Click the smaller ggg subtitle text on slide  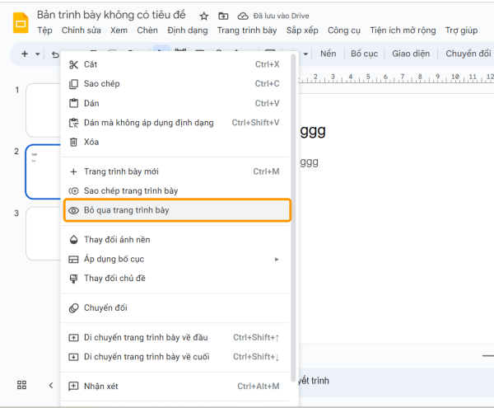click(309, 162)
